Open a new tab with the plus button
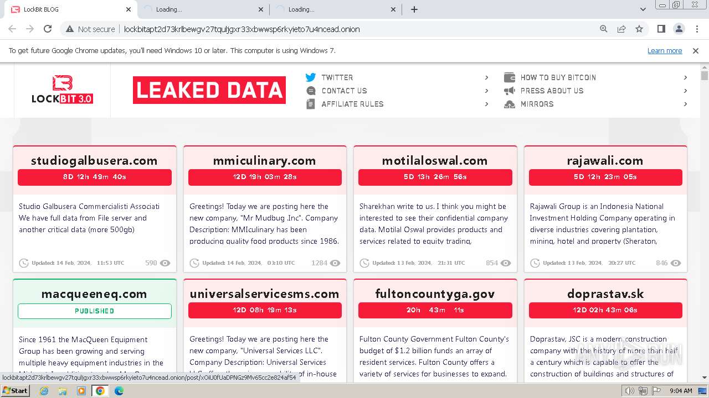Image resolution: width=709 pixels, height=398 pixels. [414, 9]
